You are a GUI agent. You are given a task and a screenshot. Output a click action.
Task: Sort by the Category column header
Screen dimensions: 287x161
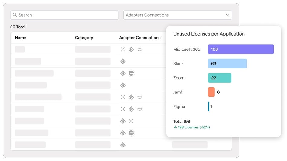click(x=84, y=38)
